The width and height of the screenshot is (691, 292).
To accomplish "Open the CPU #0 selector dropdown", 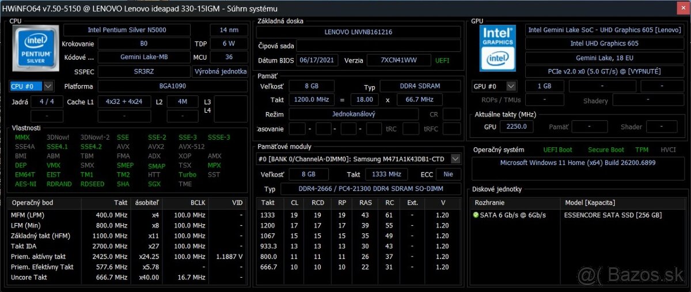I will [x=48, y=86].
